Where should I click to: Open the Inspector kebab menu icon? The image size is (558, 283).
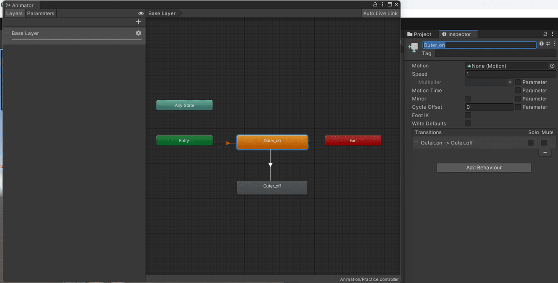tap(553, 33)
